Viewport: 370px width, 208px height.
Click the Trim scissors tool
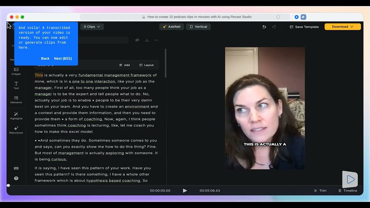click(x=320, y=191)
